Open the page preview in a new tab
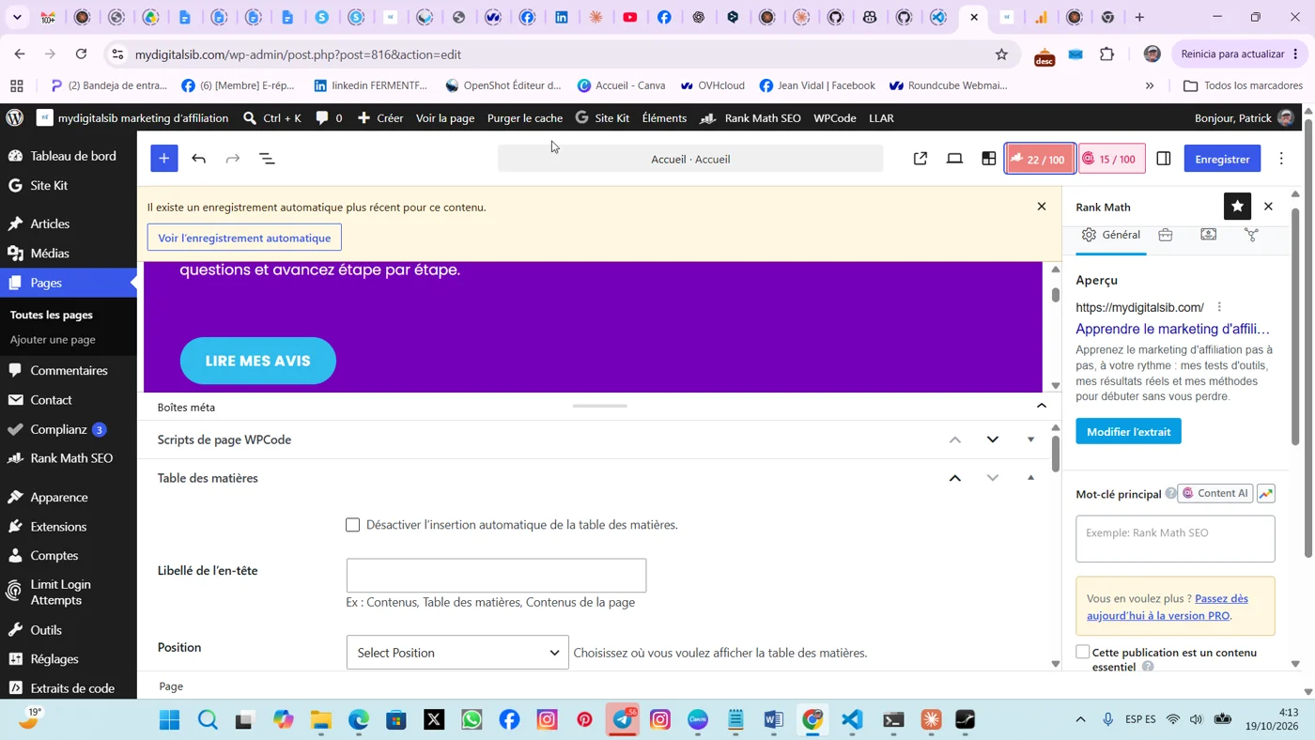Image resolution: width=1315 pixels, height=740 pixels. coord(920,159)
